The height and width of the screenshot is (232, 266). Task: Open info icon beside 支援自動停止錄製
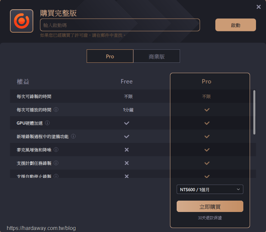[56, 176]
